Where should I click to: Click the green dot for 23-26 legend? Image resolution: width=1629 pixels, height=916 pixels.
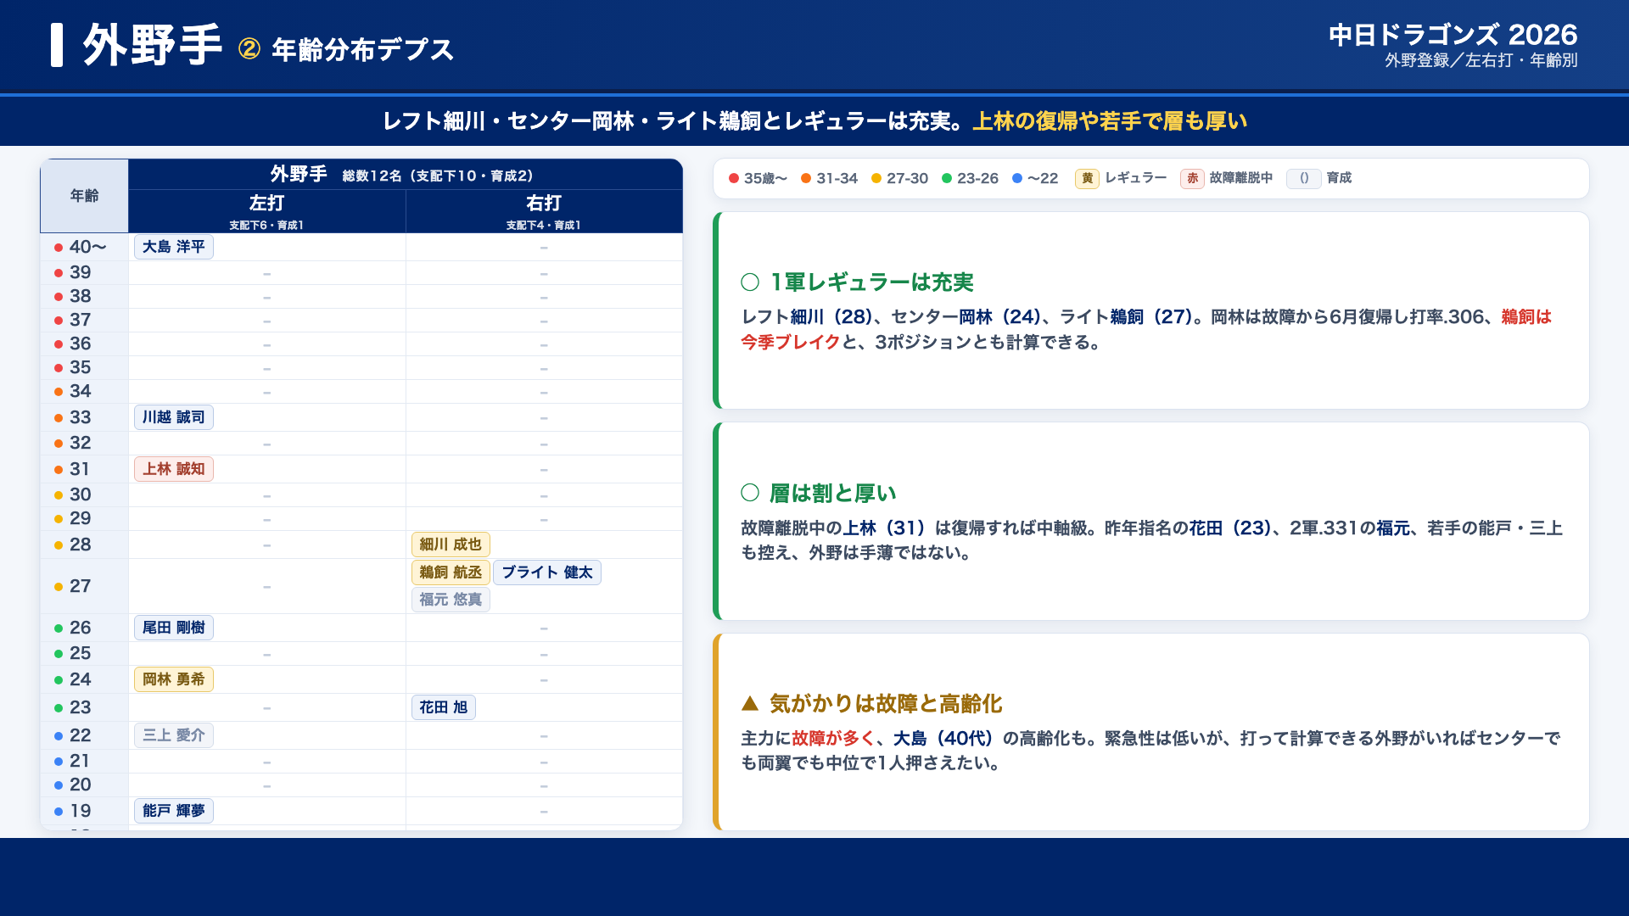coord(947,178)
